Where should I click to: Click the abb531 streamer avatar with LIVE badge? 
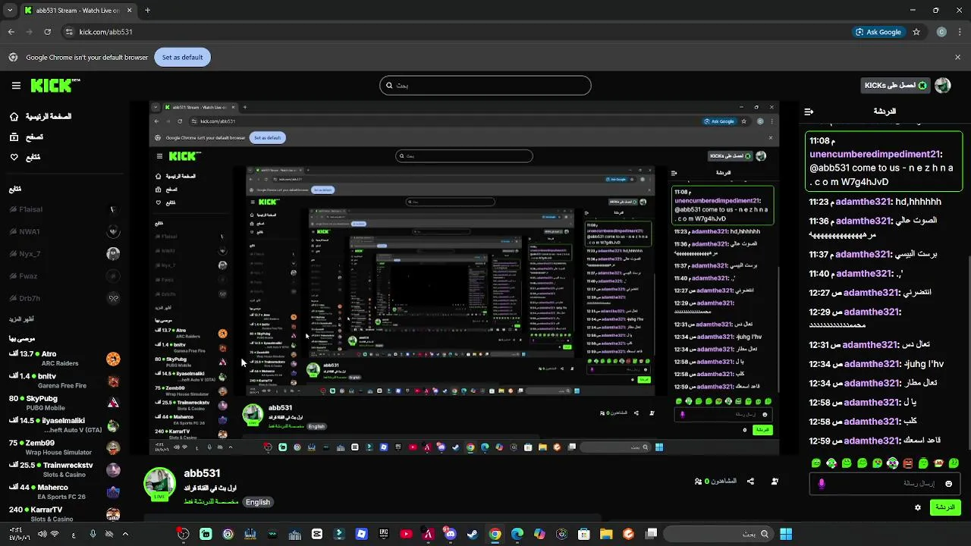pyautogui.click(x=160, y=484)
